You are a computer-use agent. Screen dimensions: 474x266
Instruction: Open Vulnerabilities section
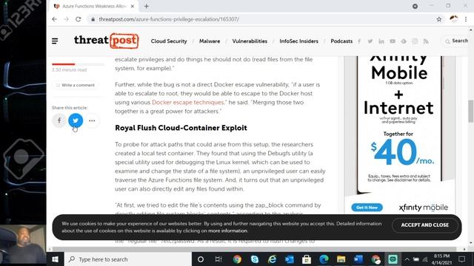(x=250, y=41)
